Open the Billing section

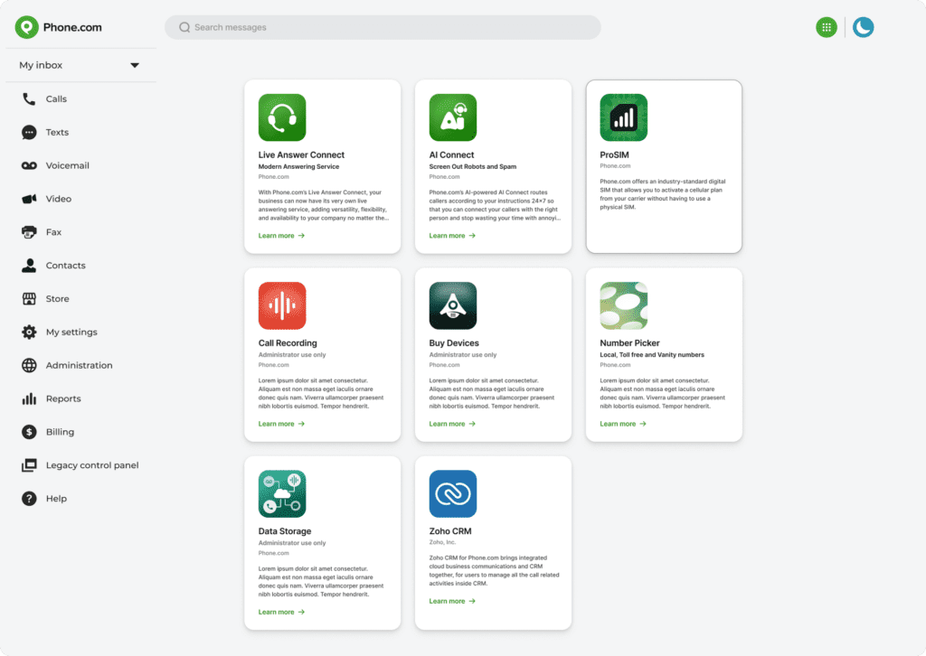pos(60,432)
